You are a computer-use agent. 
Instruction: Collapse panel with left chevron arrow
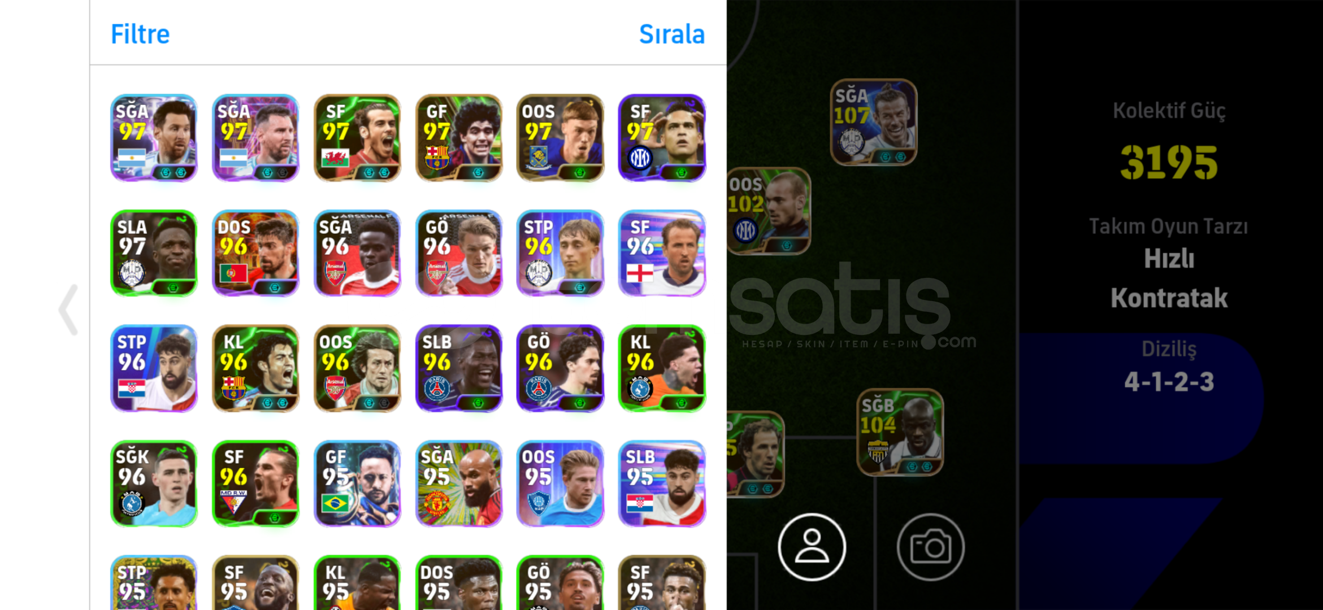(68, 310)
